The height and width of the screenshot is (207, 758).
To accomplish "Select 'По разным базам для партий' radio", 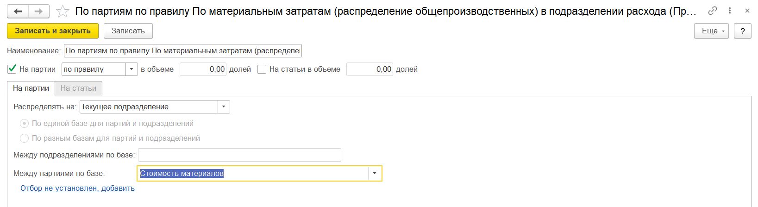I will tap(24, 138).
